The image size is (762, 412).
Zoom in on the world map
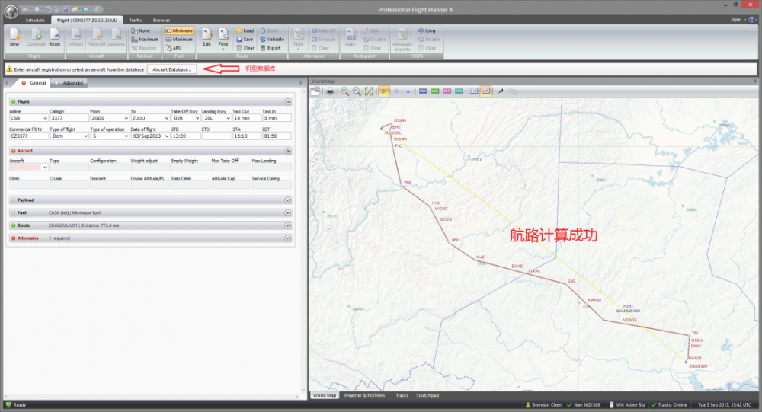[344, 91]
